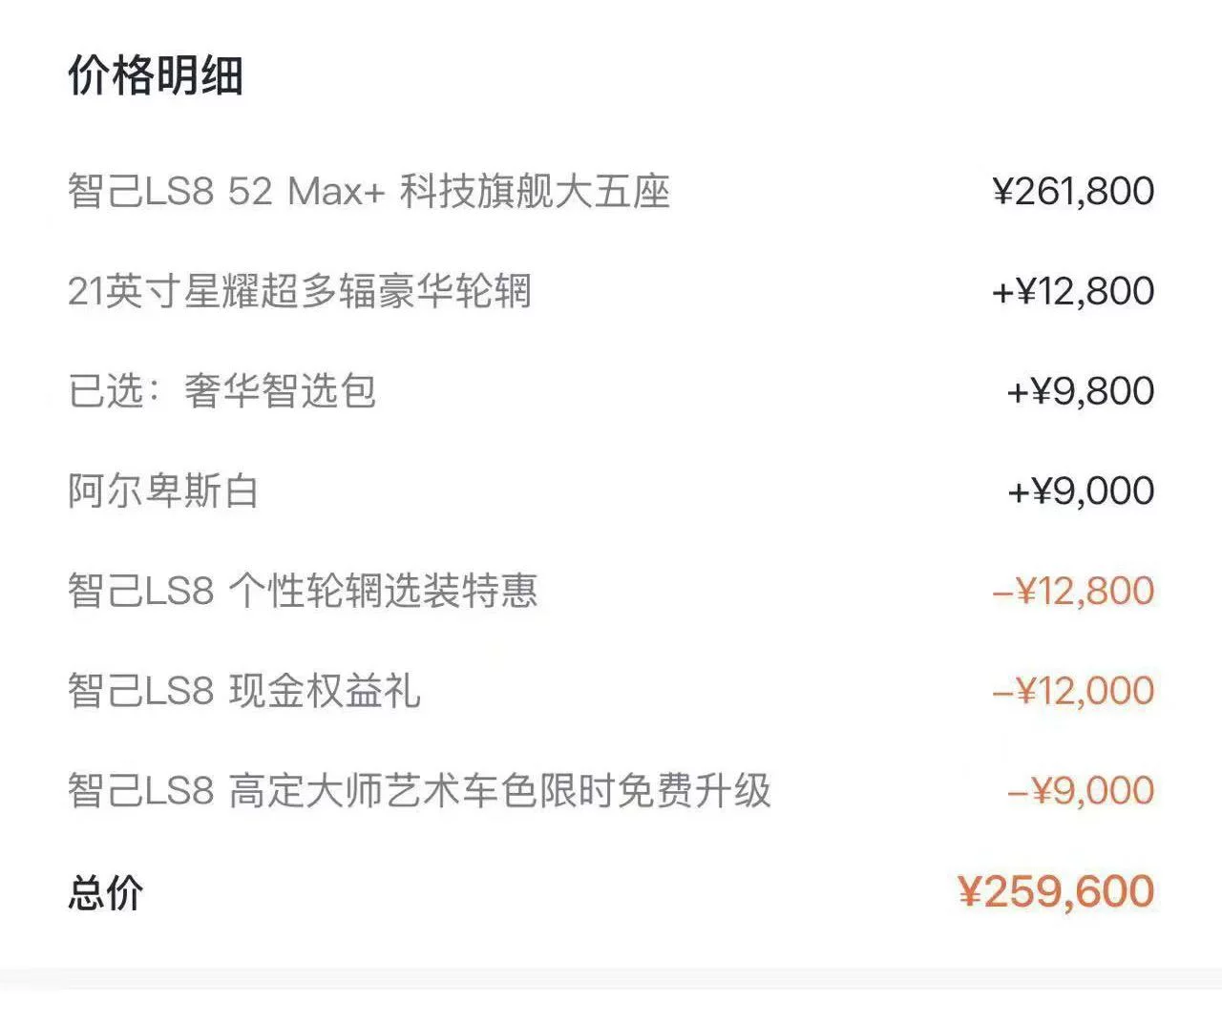The image size is (1222, 1022).
Task: Click the orange −¥12,800 discount amount
Action: (1073, 591)
